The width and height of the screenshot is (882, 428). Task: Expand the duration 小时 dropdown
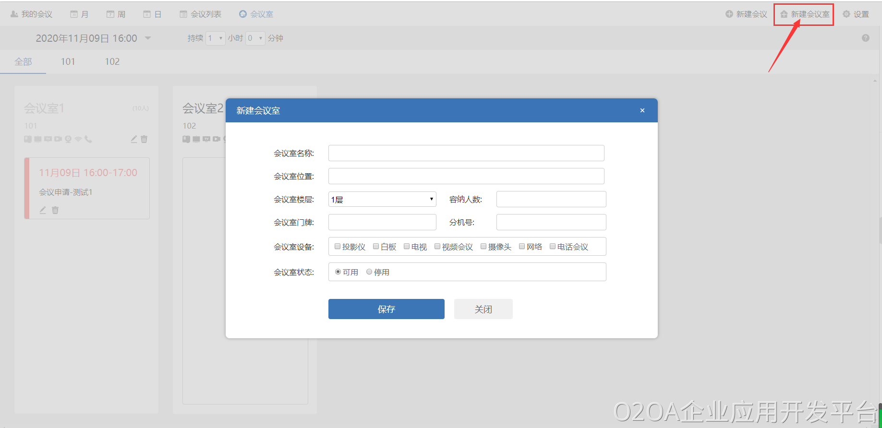[216, 38]
